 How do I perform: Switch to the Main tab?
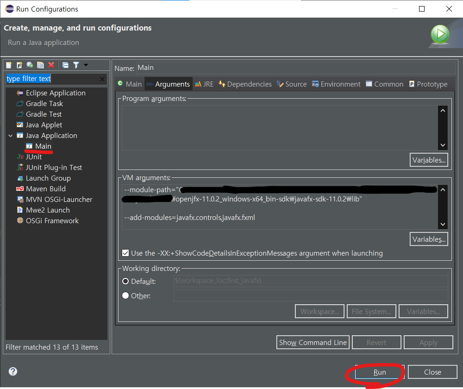coord(130,84)
